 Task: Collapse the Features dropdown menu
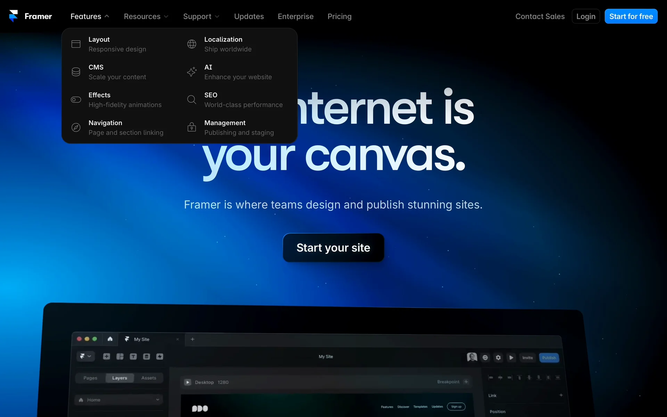(x=90, y=16)
